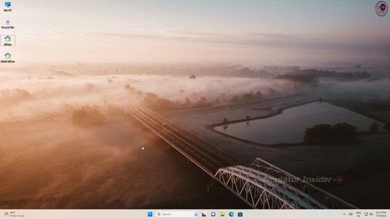This screenshot has width=390, height=219.
Task: Open the This PC desktop icon
Action: 8,7
